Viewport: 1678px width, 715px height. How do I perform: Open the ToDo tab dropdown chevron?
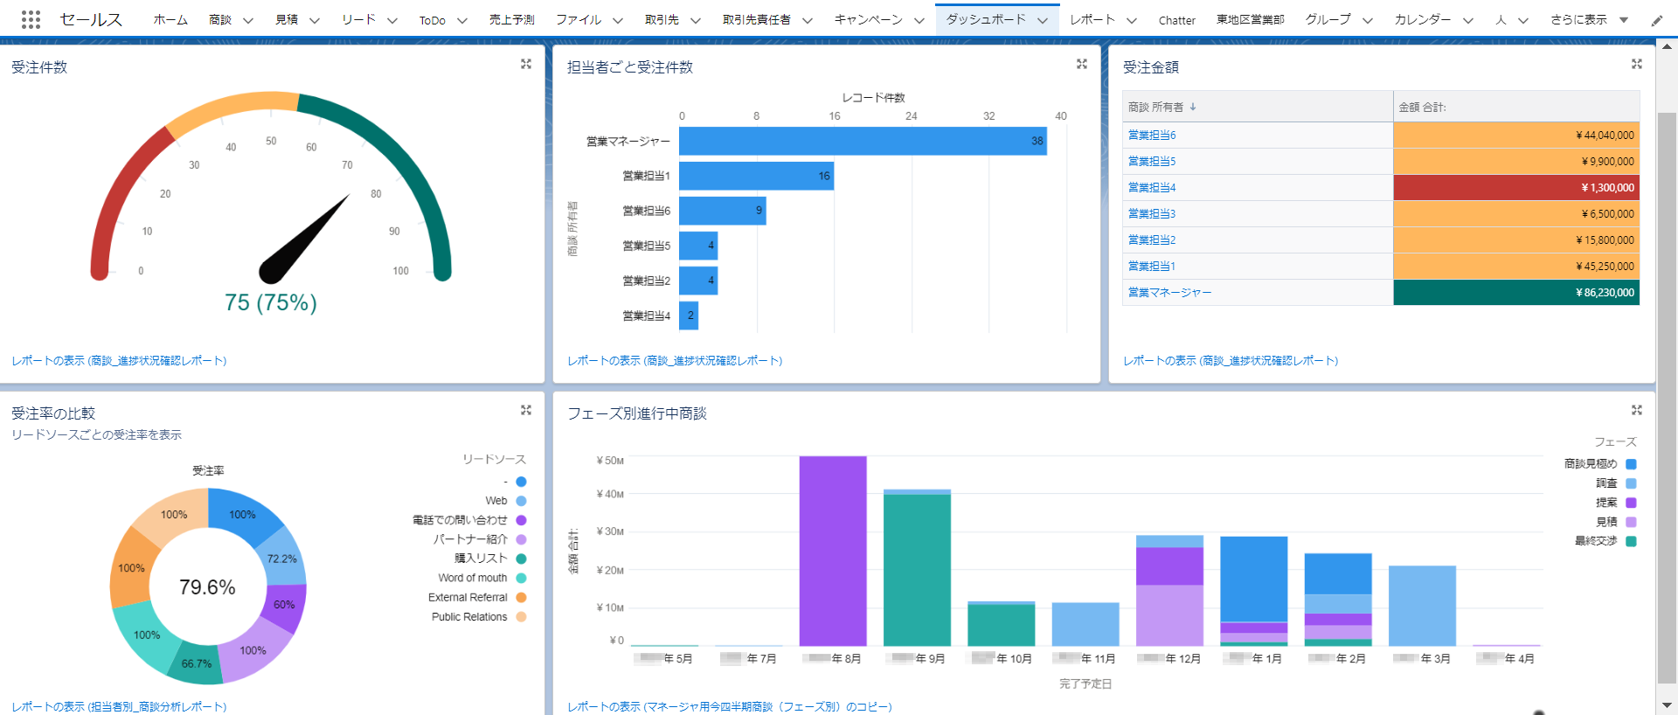click(462, 20)
